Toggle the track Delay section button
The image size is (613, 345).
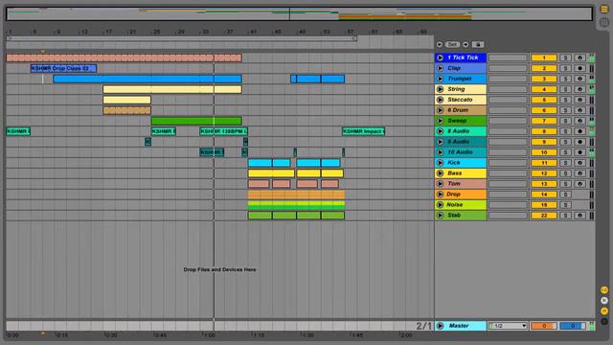point(604,322)
